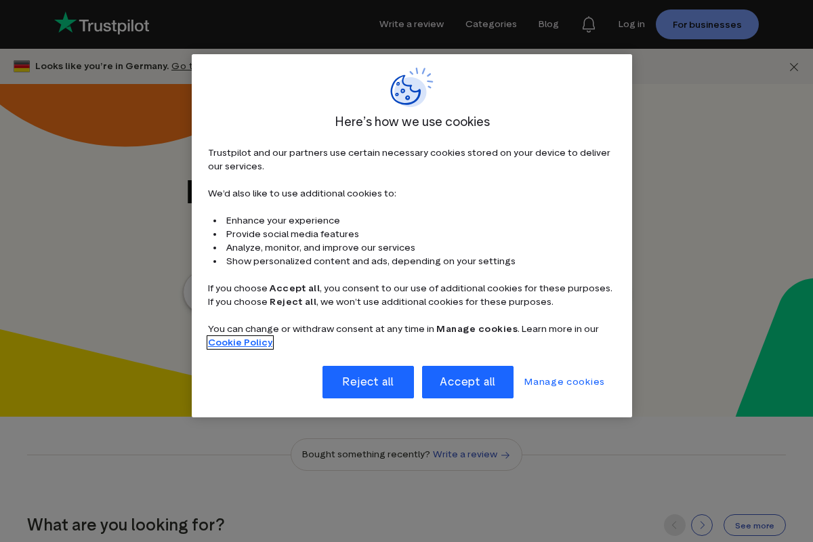
Task: Open the For businesses dropdown
Action: click(707, 24)
